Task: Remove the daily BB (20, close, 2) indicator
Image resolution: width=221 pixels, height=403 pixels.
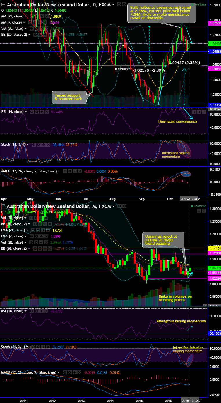Action: click(50, 35)
